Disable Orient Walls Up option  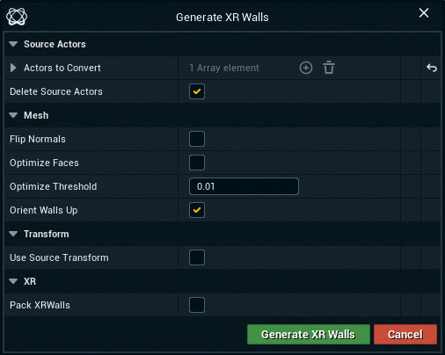click(x=197, y=210)
